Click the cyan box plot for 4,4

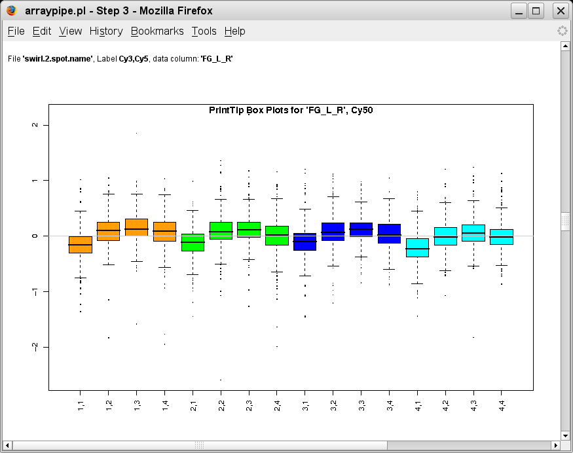(502, 237)
